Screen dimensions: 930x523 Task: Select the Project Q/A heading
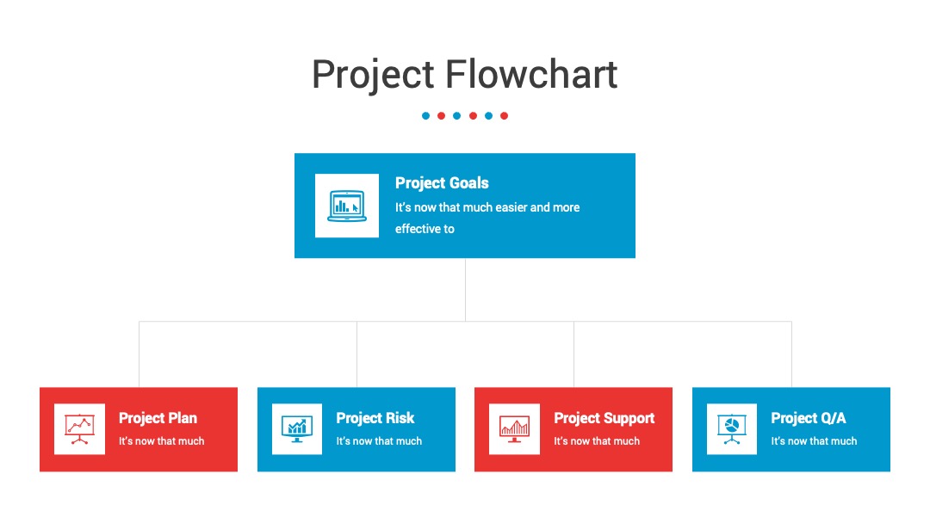pos(809,418)
